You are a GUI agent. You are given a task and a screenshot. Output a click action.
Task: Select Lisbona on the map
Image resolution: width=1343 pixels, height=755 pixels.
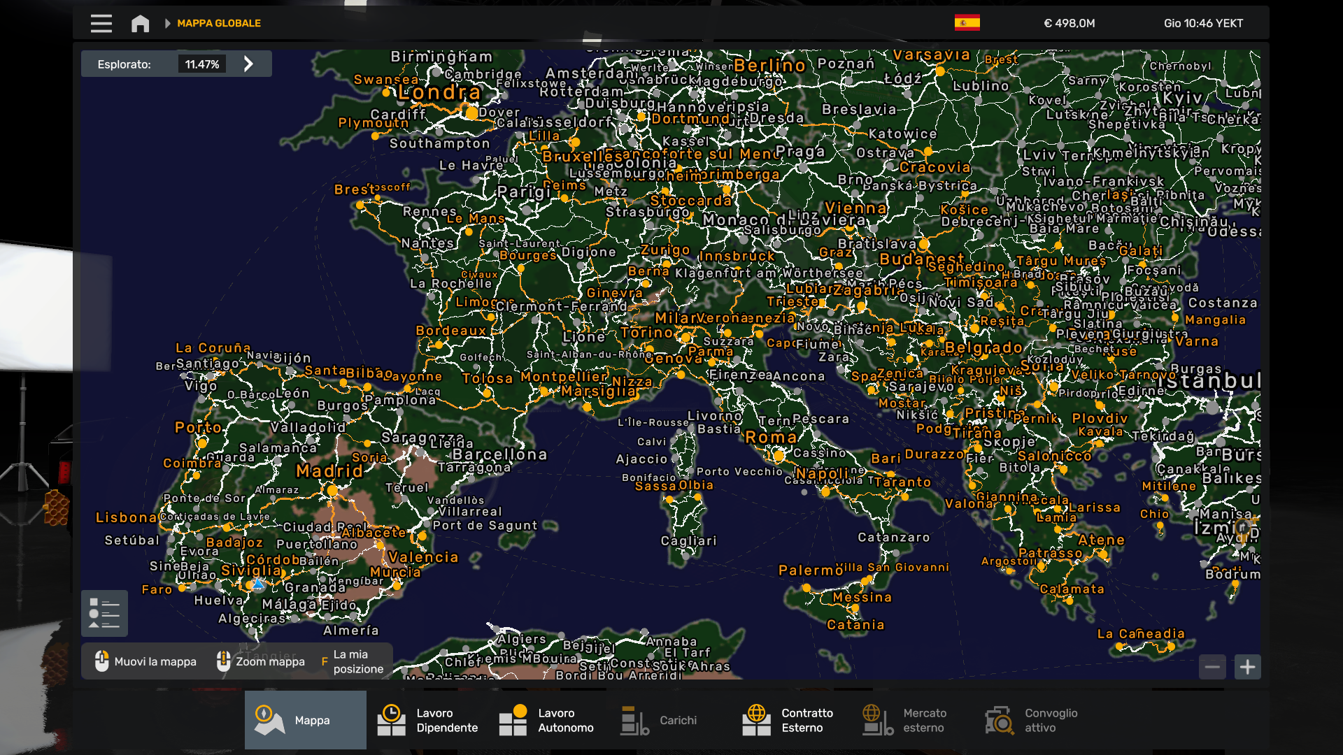[x=127, y=517]
